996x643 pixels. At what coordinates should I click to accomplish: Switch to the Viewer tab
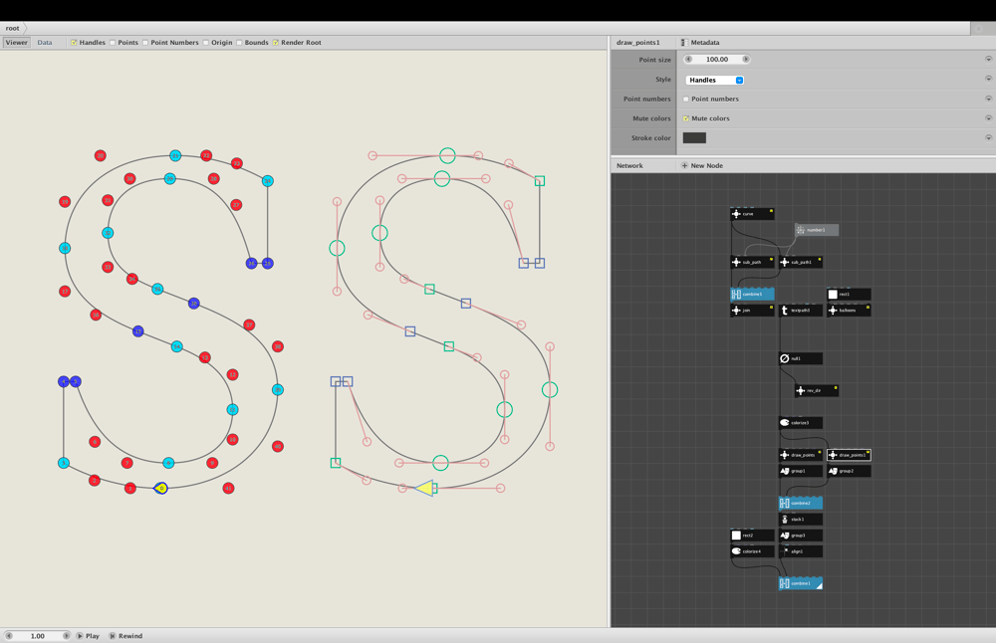(17, 43)
